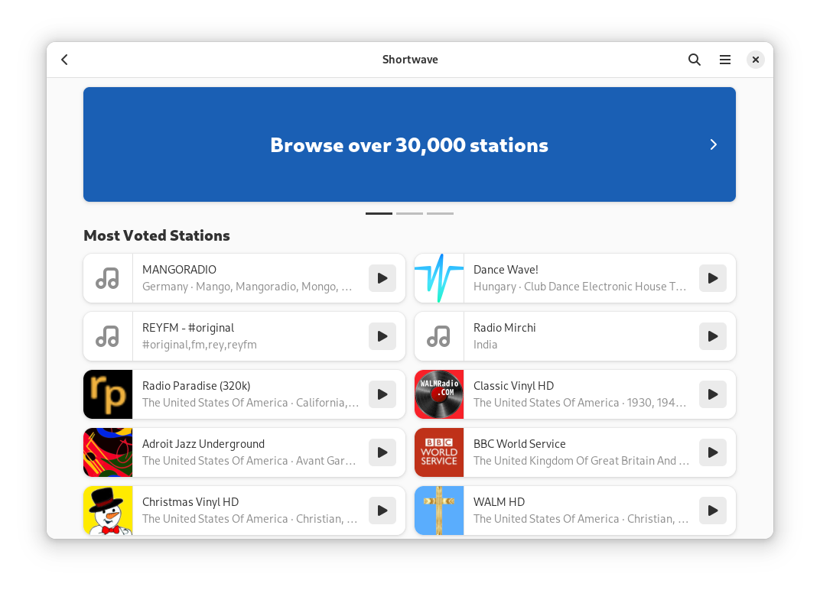
Task: Start playing REYFM - #original
Action: [382, 336]
